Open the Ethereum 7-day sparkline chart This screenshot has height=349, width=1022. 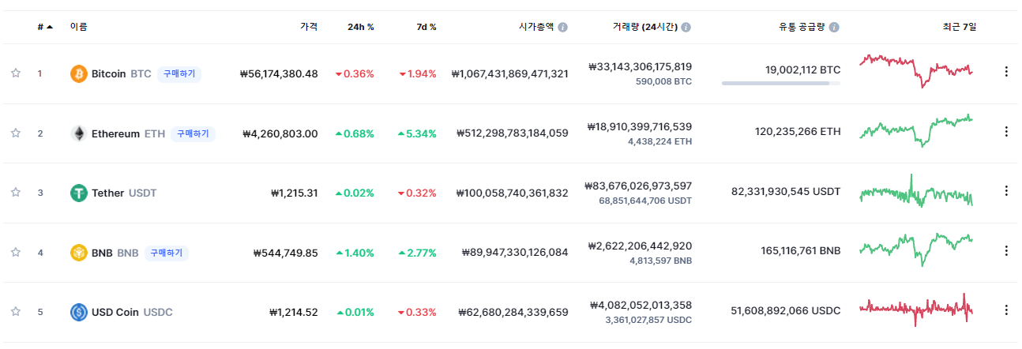[x=916, y=130]
